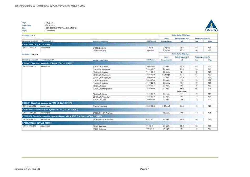Select spike recovery value 89.1
Viewport: 250px width, 177px height.
point(182,50)
